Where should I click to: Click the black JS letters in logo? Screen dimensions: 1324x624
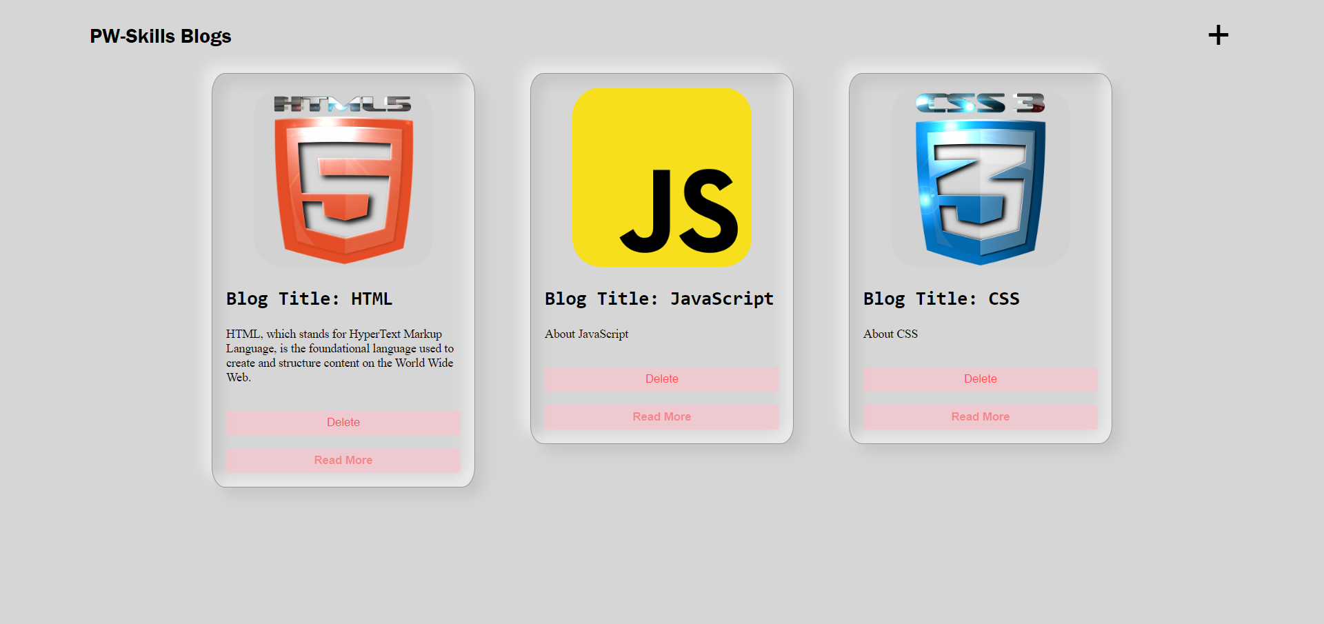coord(679,212)
